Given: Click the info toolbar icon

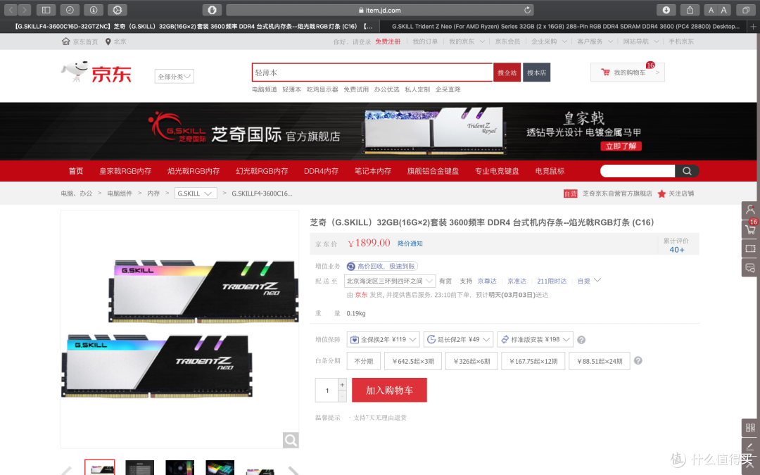Looking at the screenshot, I should click(x=94, y=10).
